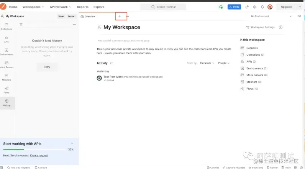The width and height of the screenshot is (305, 169).
Task: Open Flows (0) in workspace list
Action: click(x=249, y=89)
